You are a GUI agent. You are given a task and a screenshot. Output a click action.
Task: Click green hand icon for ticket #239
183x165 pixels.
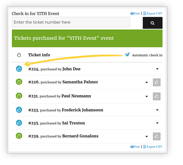pyautogui.click(x=19, y=136)
